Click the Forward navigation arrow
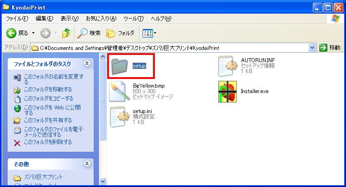The height and width of the screenshot is (187, 346). point(45,33)
